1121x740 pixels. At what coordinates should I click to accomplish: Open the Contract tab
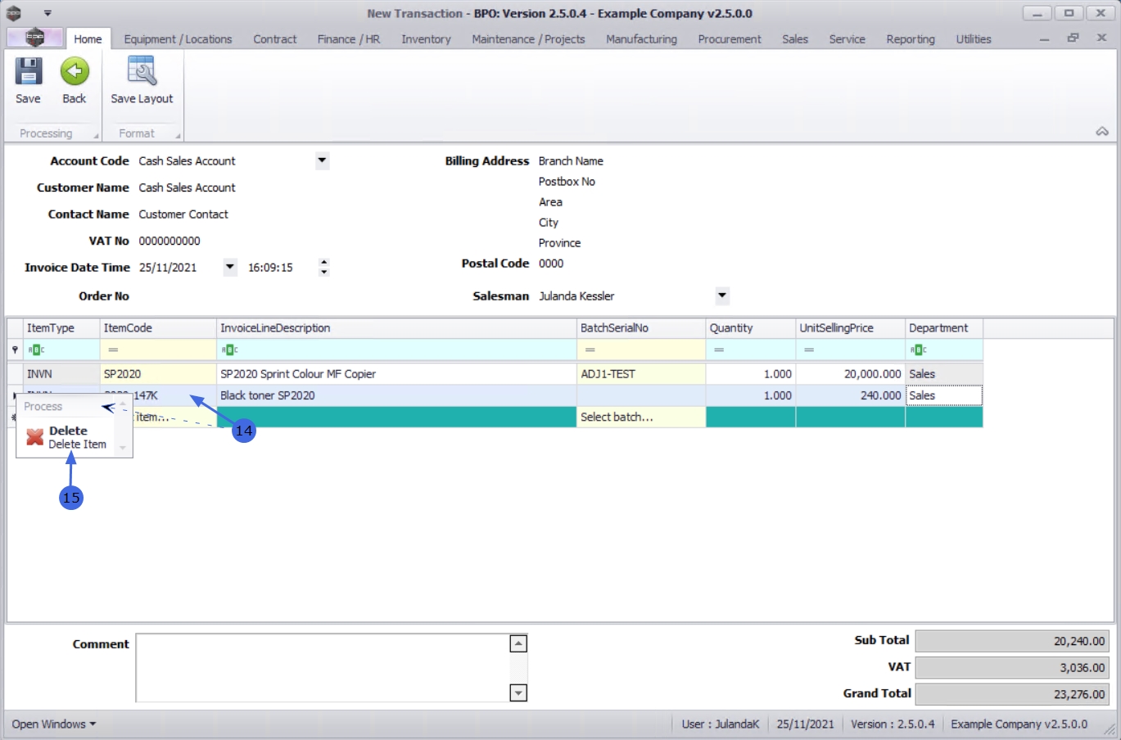coord(275,38)
